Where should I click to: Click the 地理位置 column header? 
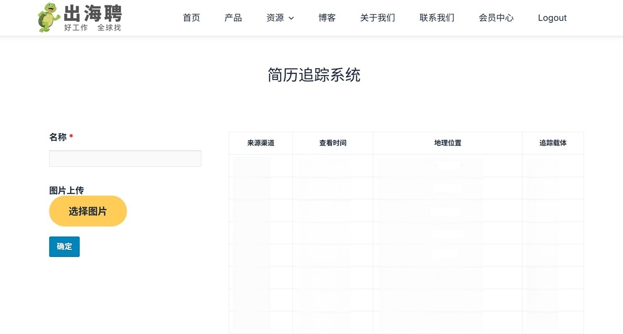click(447, 143)
